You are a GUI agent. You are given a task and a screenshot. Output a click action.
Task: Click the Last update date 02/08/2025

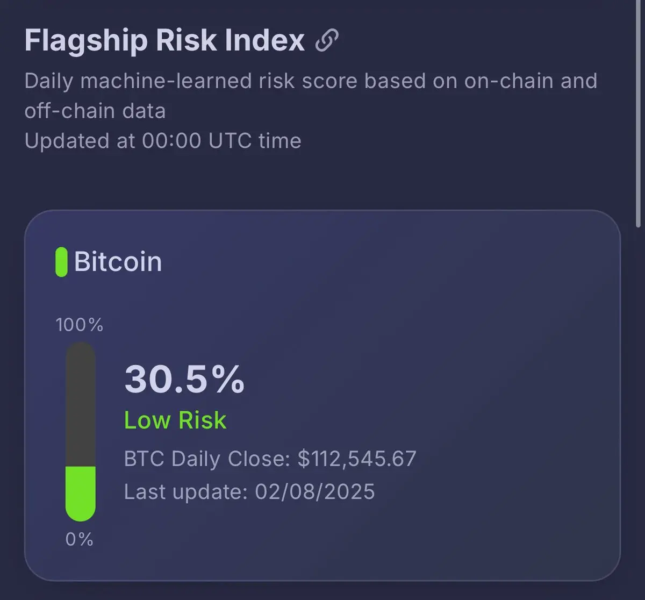[315, 492]
